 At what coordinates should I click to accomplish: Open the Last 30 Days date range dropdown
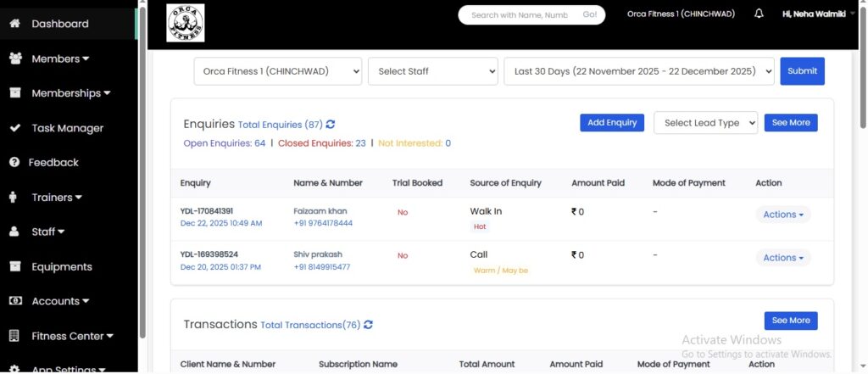point(639,71)
